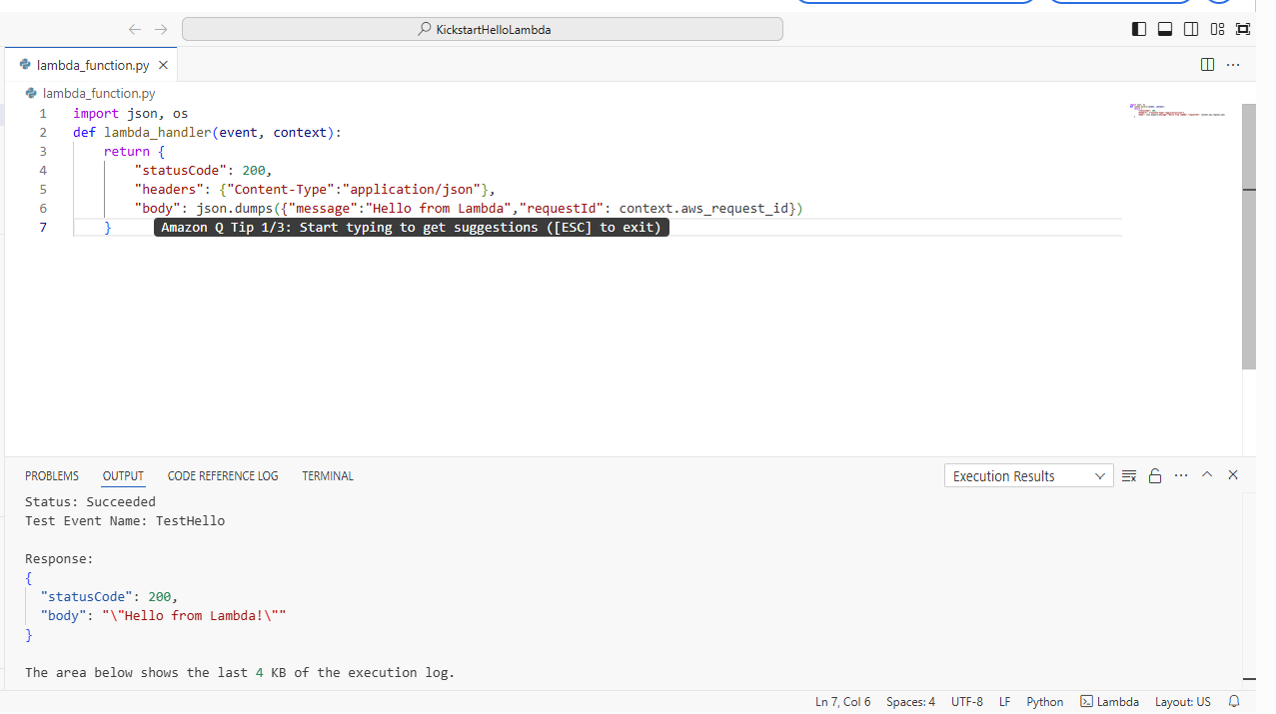The height and width of the screenshot is (714, 1276).
Task: Click the editor vertical scrollbar
Action: pyautogui.click(x=1249, y=236)
